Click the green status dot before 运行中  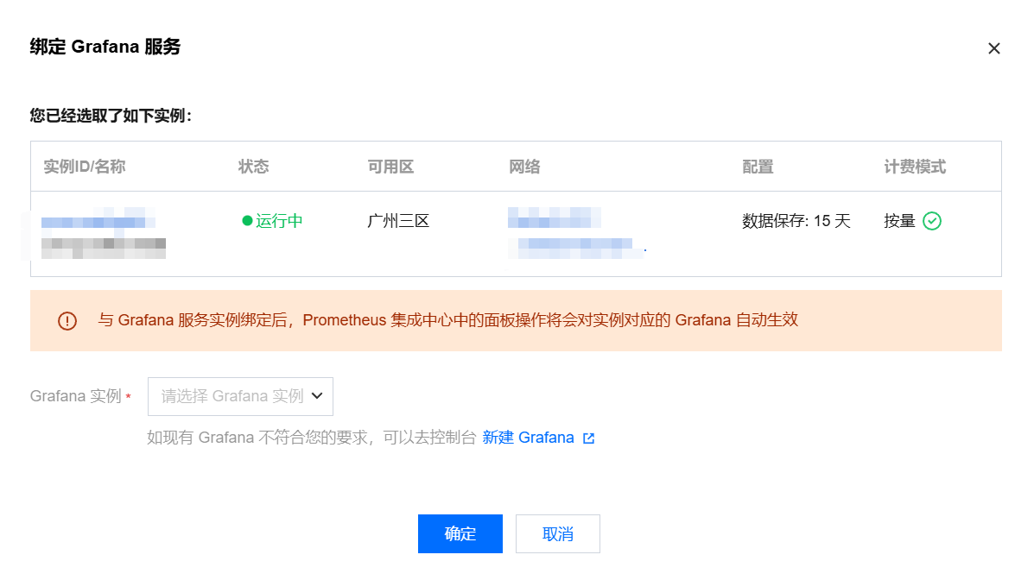[247, 221]
